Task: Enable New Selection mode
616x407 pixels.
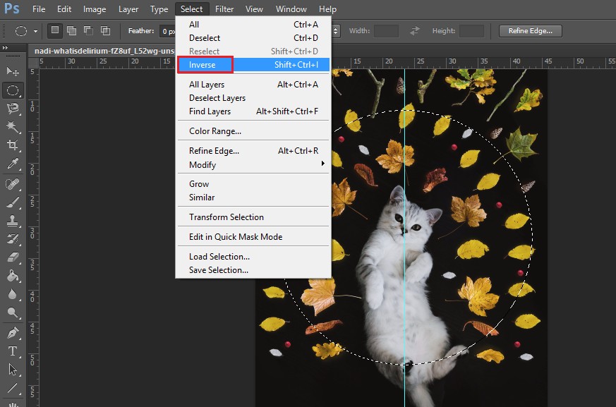Action: (55, 30)
